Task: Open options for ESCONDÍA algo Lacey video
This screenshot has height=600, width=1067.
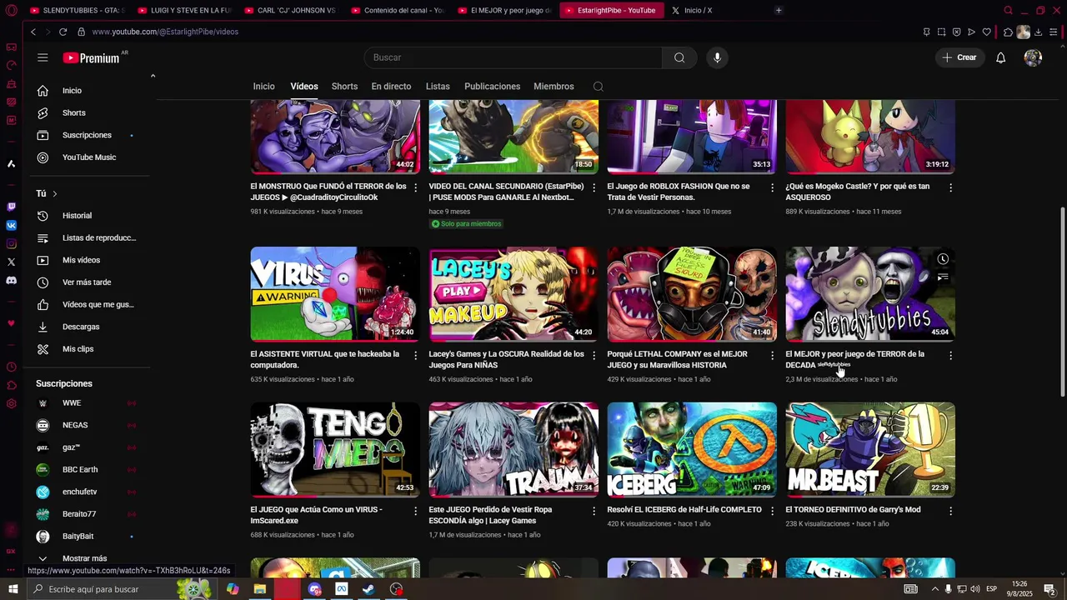Action: pos(594,511)
